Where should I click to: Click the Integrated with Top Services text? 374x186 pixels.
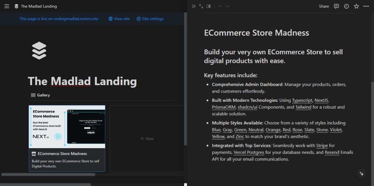point(241,145)
